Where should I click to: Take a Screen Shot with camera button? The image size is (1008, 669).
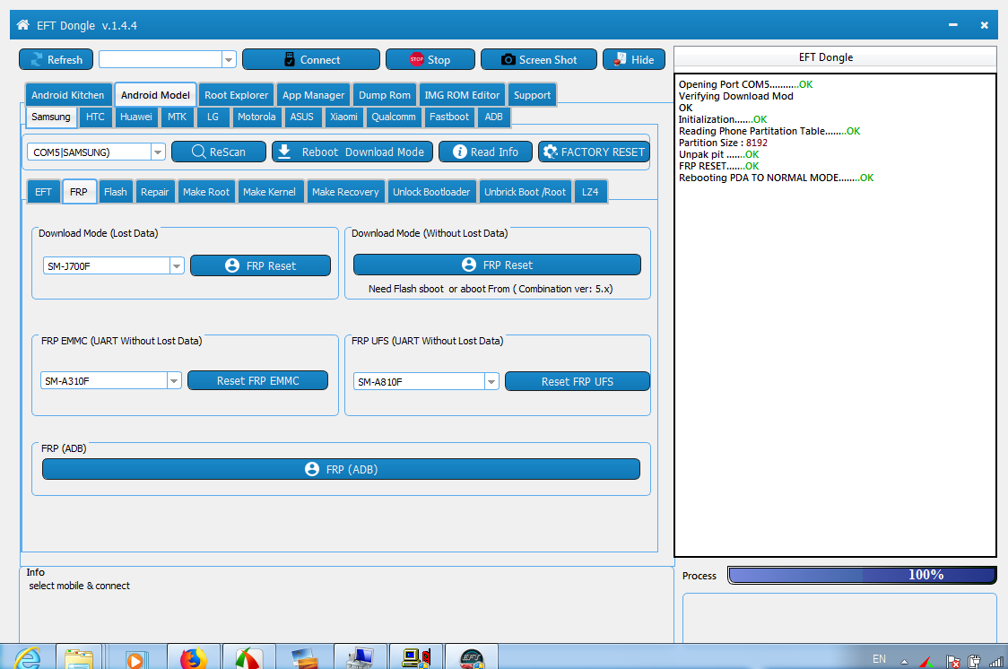click(x=539, y=60)
